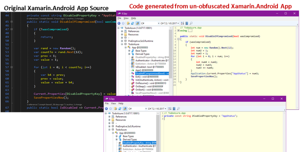Click sort A-Z icon in upper ILSpy toolbar
Screen dimensions: 302x152
[182, 23]
